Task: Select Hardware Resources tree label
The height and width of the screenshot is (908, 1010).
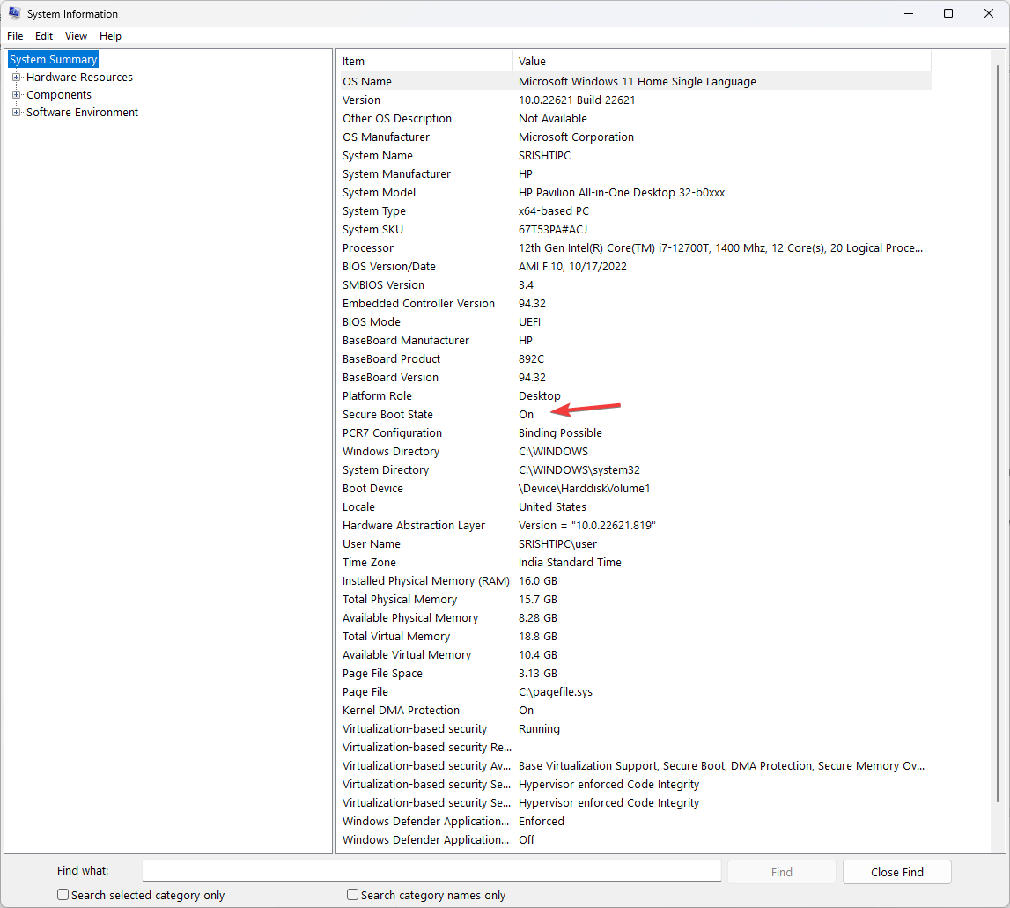Action: [x=79, y=78]
